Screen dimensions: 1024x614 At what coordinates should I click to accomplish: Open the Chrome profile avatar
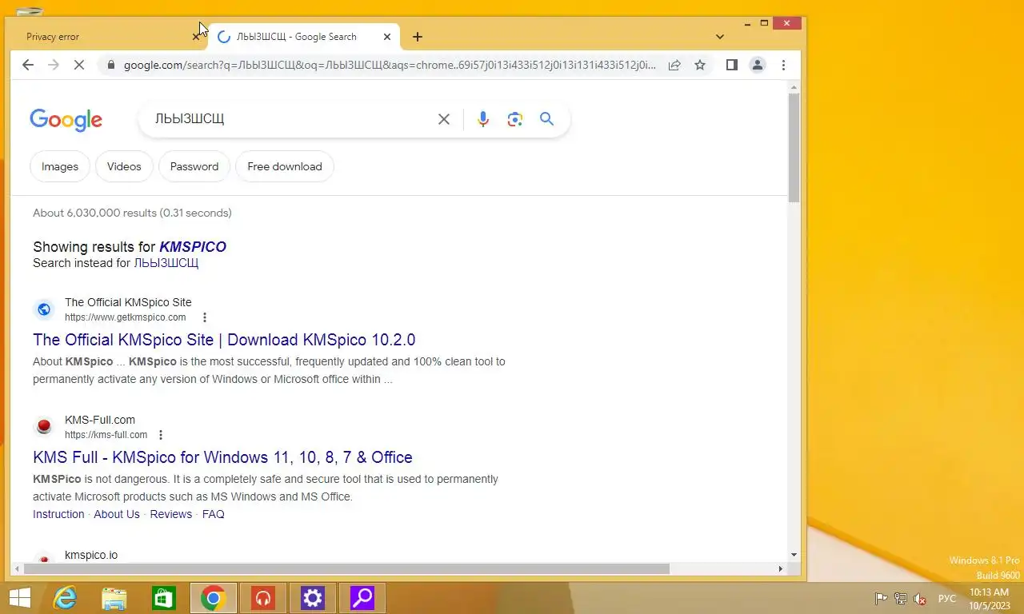(758, 65)
